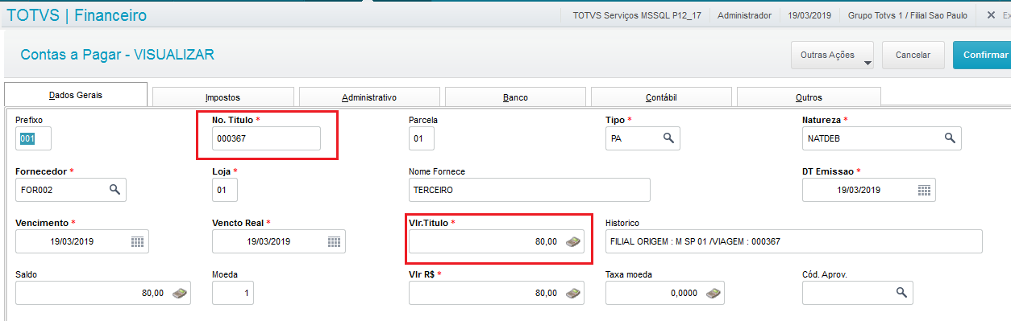Image resolution: width=1011 pixels, height=321 pixels.
Task: Click the money icon in Vlr R$ field
Action: tap(572, 293)
